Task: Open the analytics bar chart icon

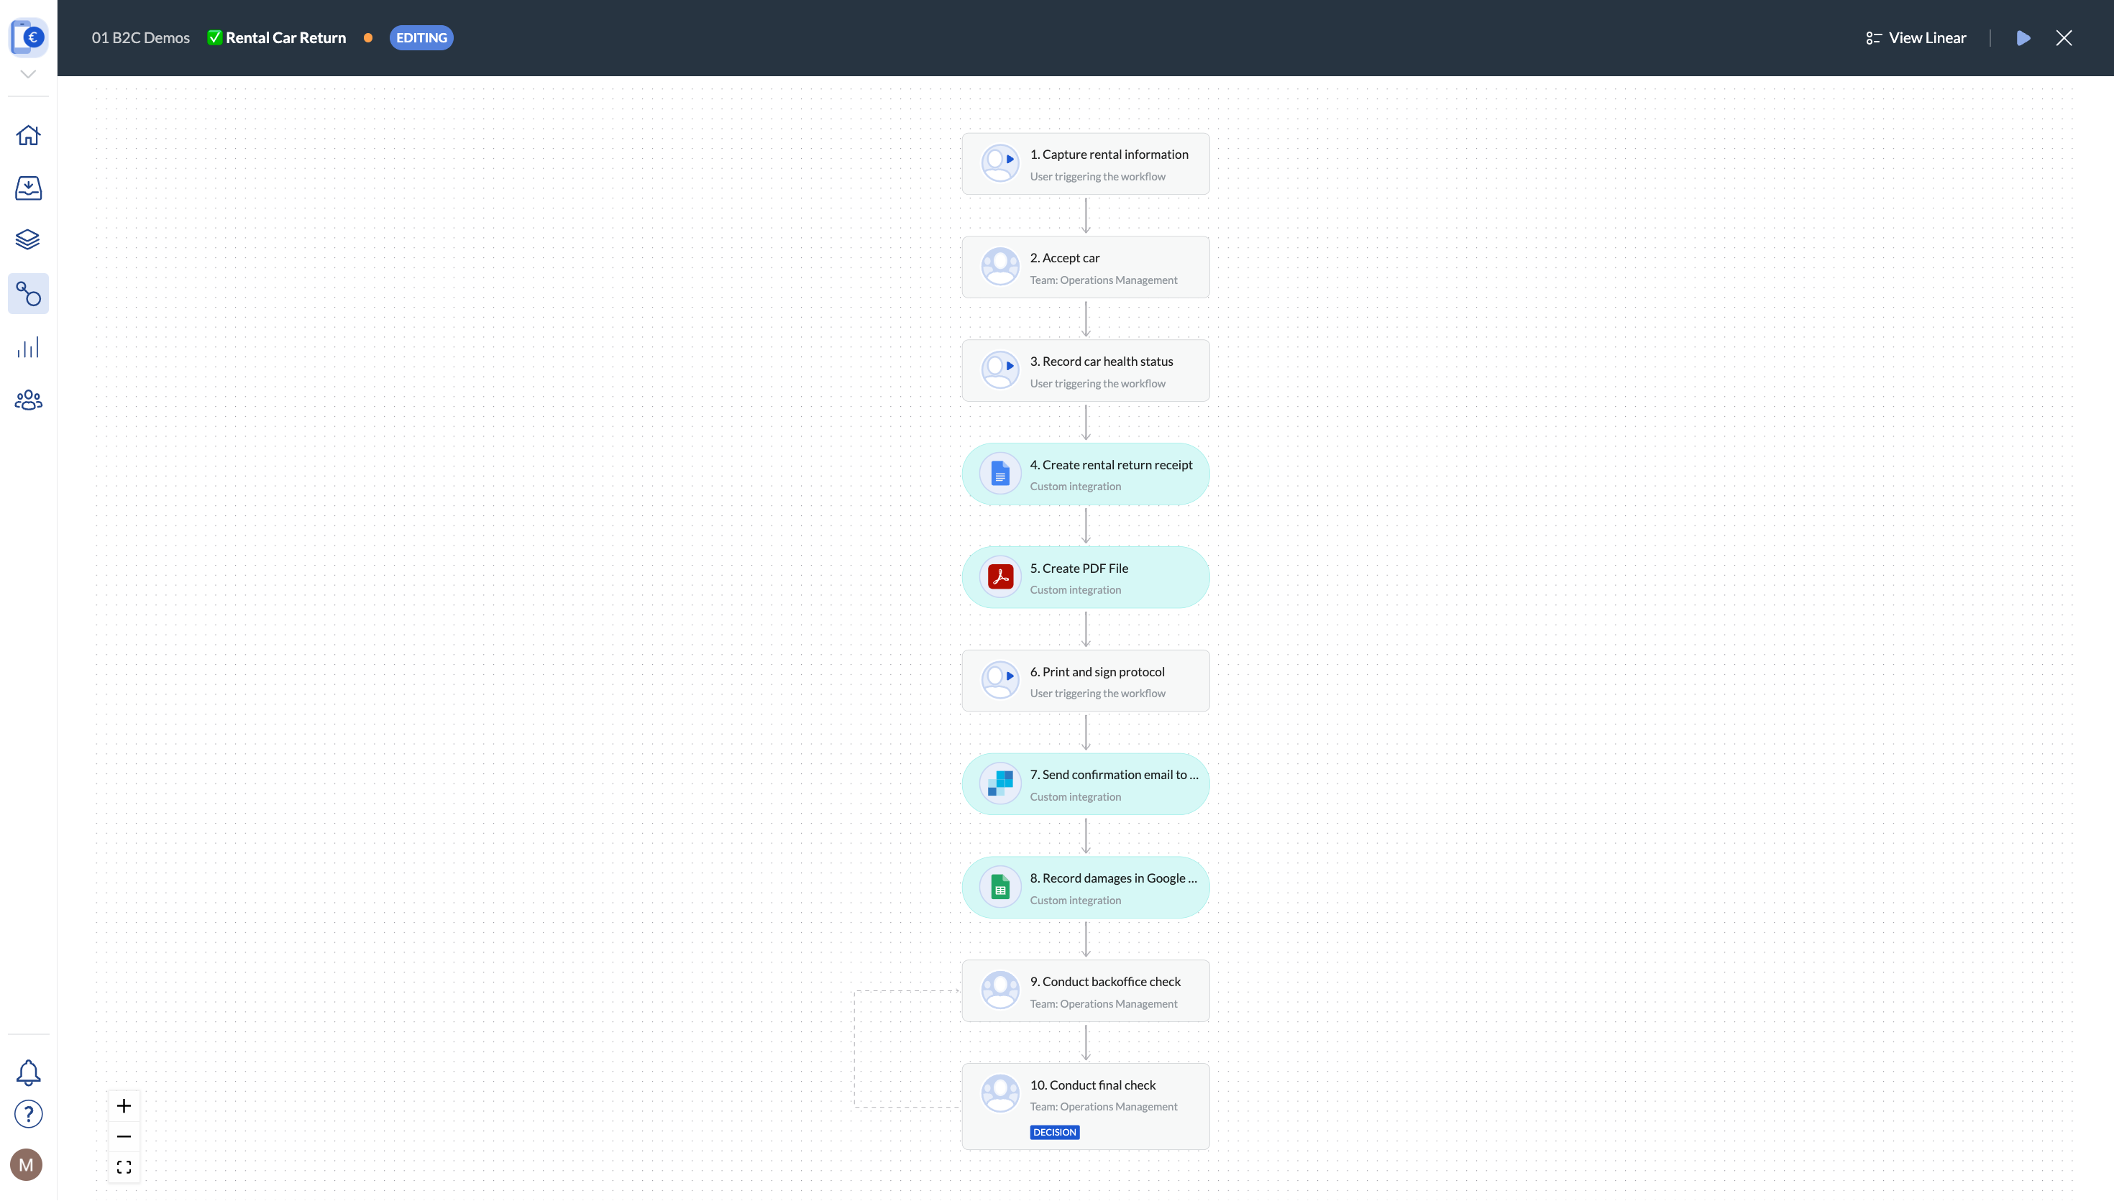Action: [x=28, y=347]
